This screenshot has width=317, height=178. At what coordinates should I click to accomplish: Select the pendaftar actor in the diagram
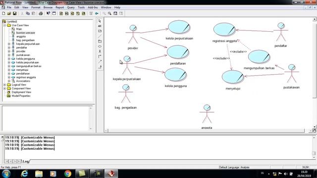(281, 32)
